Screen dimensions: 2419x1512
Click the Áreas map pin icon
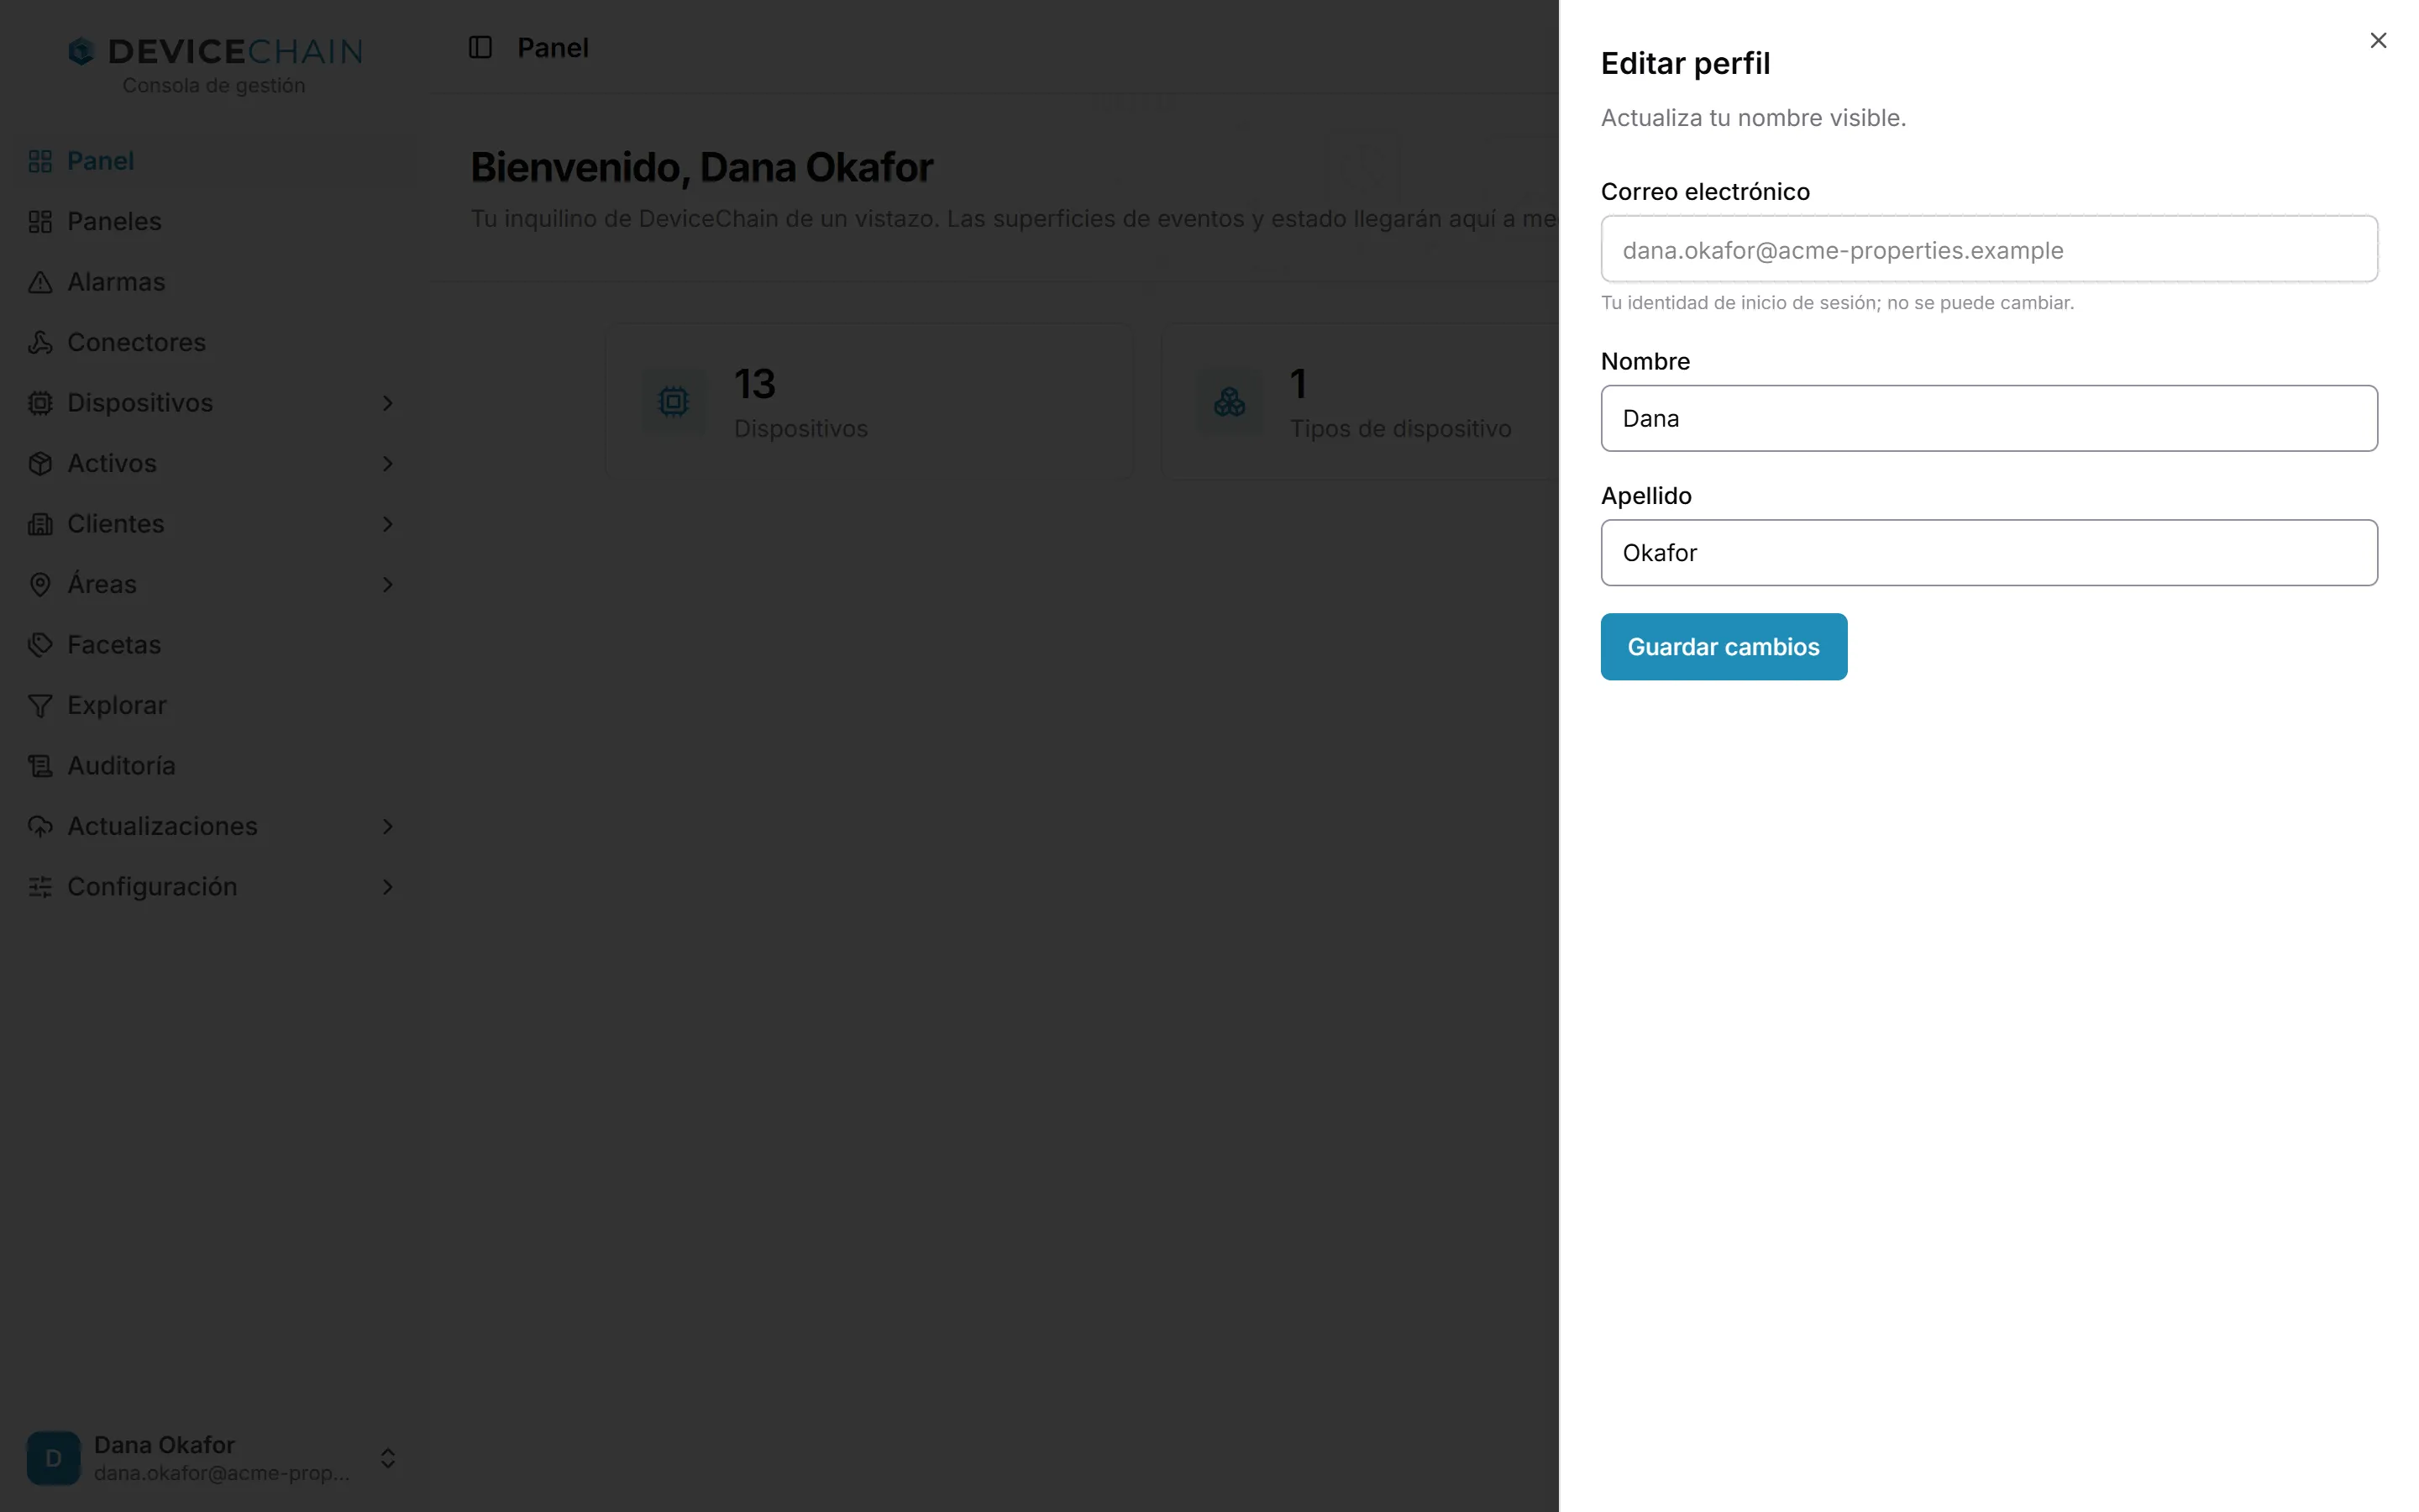point(40,585)
